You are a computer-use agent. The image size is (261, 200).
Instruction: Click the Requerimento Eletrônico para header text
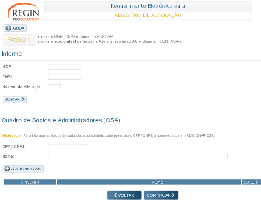148,6
